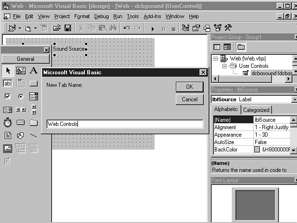Collapse the User Controls folder node
Screen dimensions: 297x223
(x=224, y=66)
